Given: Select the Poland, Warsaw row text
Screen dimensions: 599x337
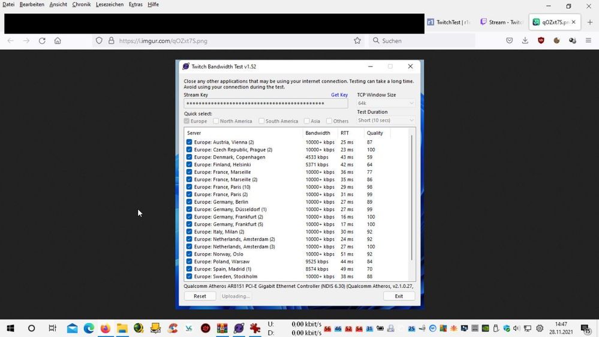Looking at the screenshot, I should point(222,261).
